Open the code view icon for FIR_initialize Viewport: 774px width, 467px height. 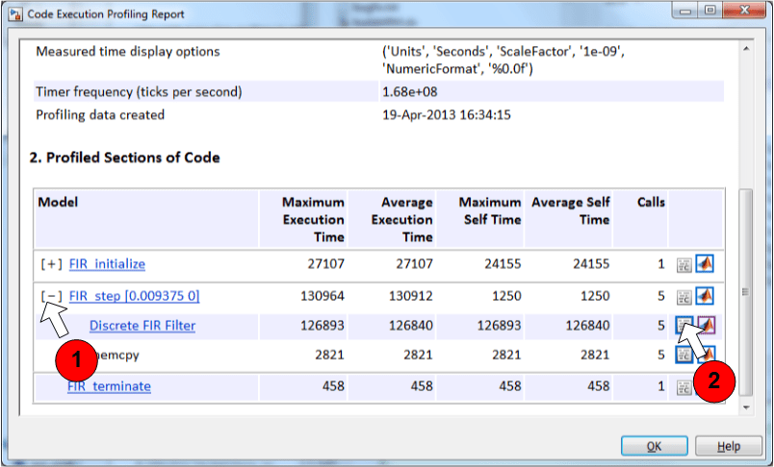(684, 264)
